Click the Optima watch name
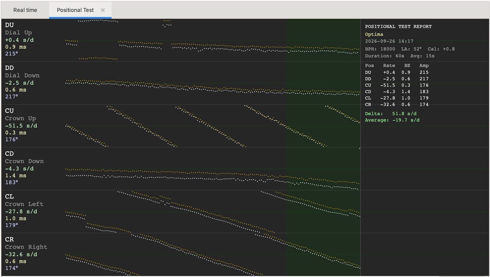The height and width of the screenshot is (277, 490). coord(374,34)
